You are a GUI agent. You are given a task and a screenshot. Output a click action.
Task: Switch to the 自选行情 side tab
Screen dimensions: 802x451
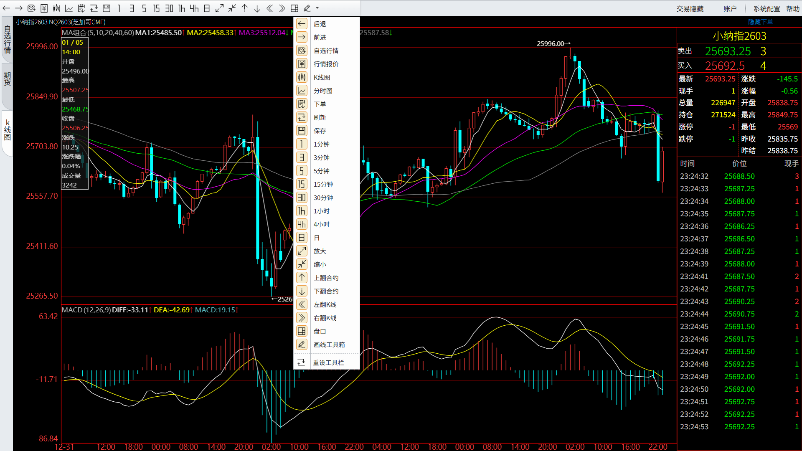click(8, 40)
